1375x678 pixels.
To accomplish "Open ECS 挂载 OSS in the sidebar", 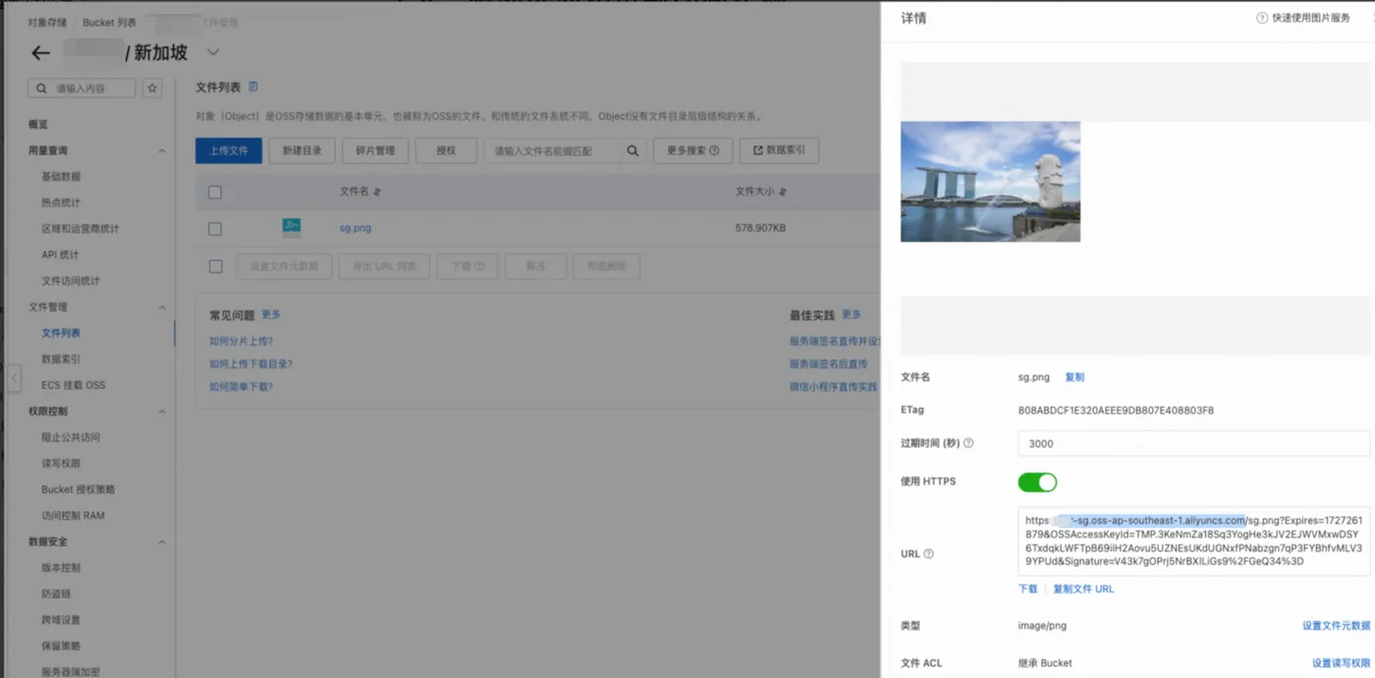I will tap(74, 385).
